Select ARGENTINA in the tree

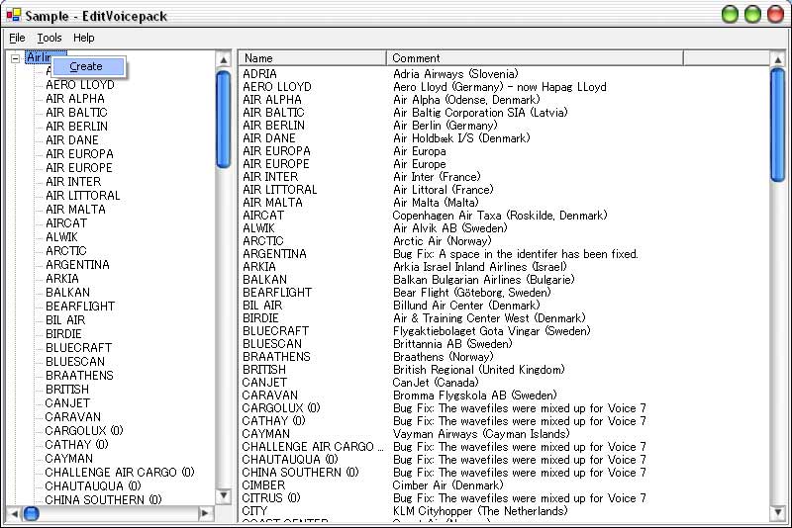coord(77,265)
